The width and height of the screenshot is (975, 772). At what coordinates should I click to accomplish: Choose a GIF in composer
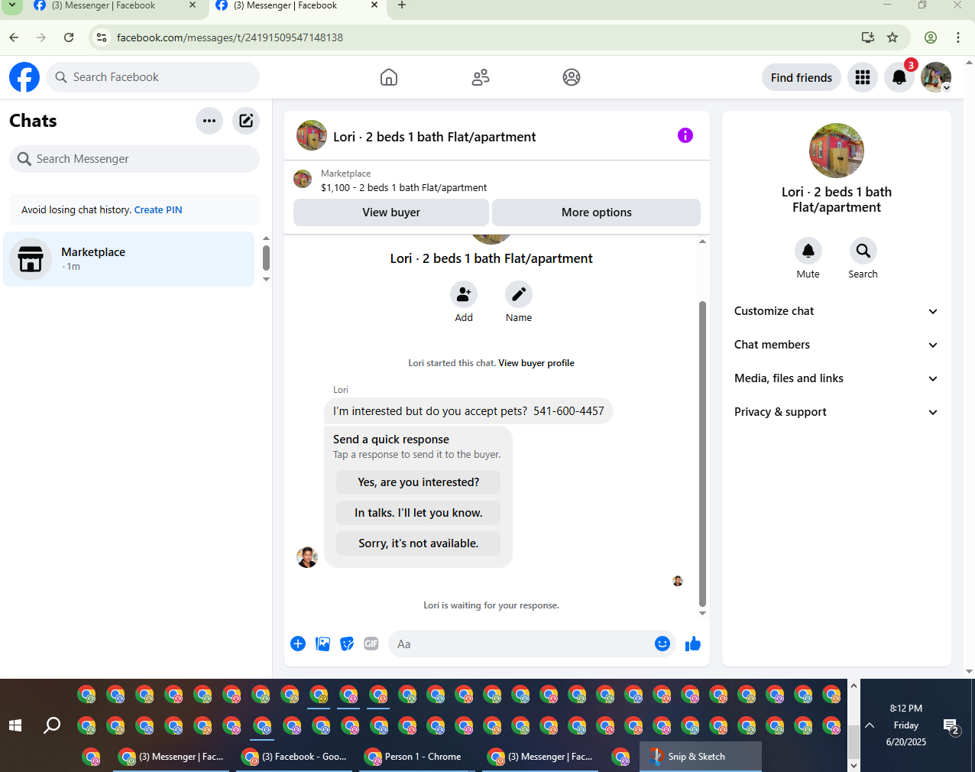click(x=371, y=644)
